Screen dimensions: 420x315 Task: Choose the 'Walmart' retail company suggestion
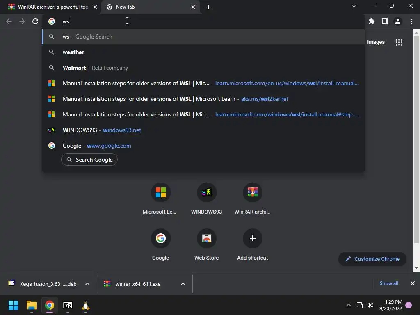[203, 68]
